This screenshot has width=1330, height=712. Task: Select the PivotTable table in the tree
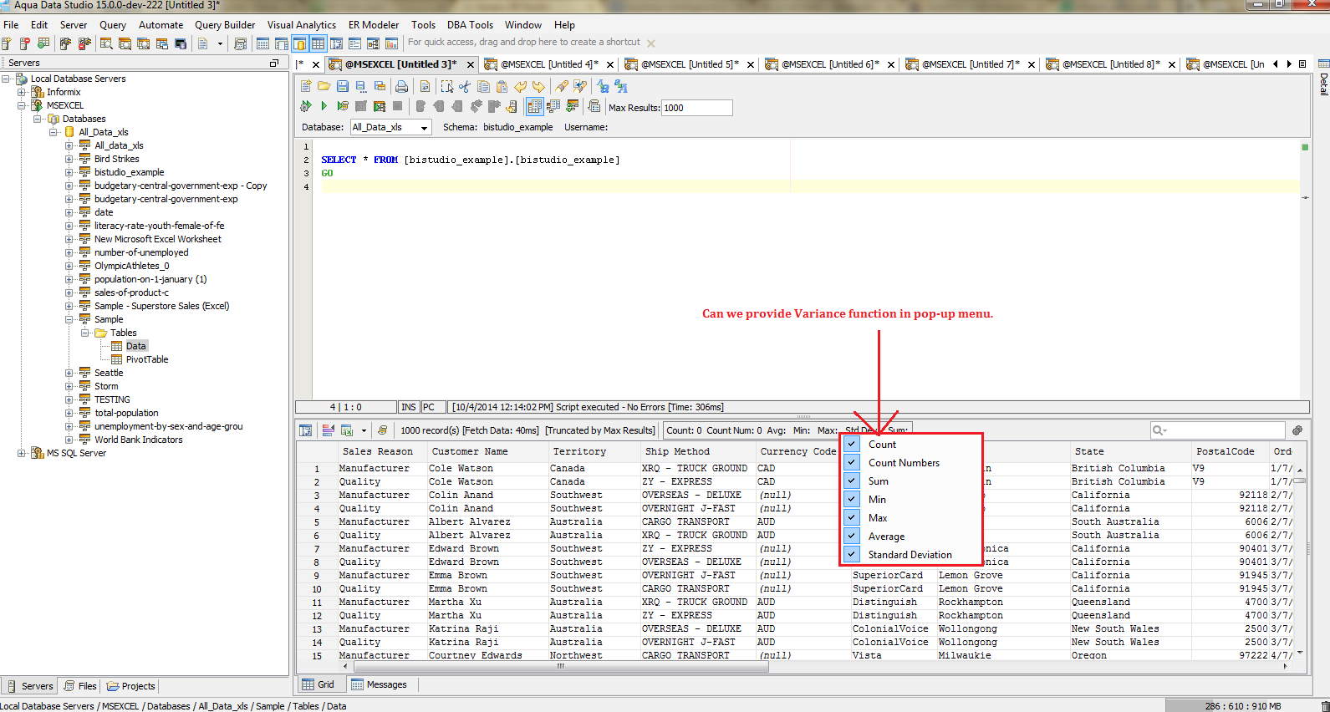click(x=147, y=359)
